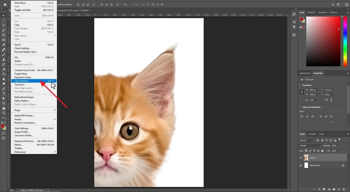Click the vertical hue slider
Image resolution: width=350 pixels, height=192 pixels.
coord(345,41)
